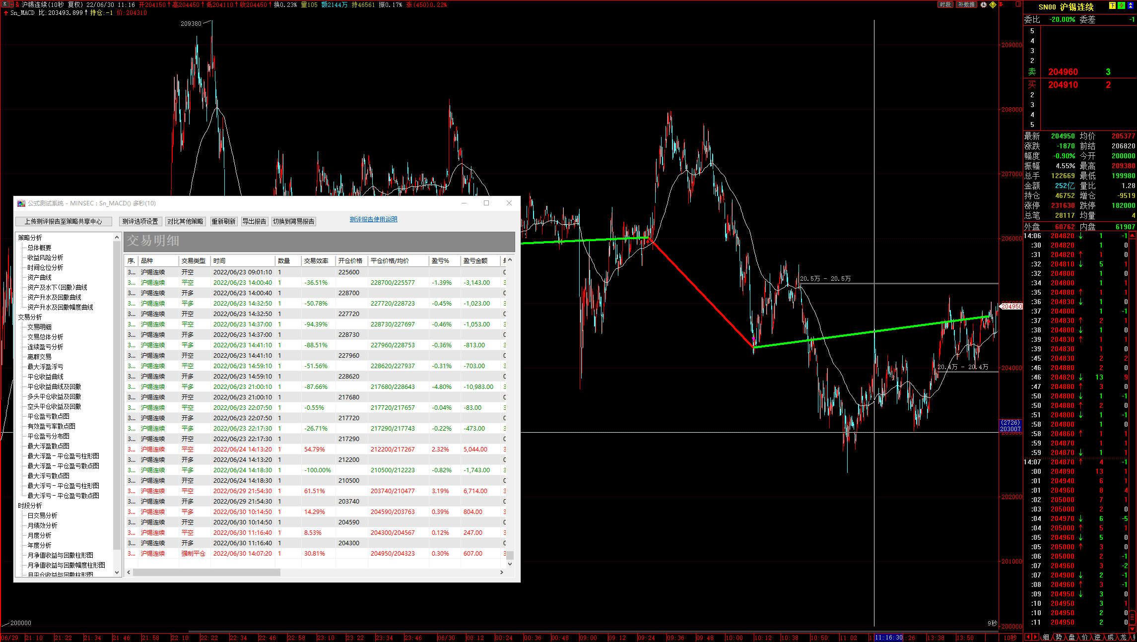The width and height of the screenshot is (1137, 642).
Task: Click the clock icon in chart header
Action: (x=984, y=4)
